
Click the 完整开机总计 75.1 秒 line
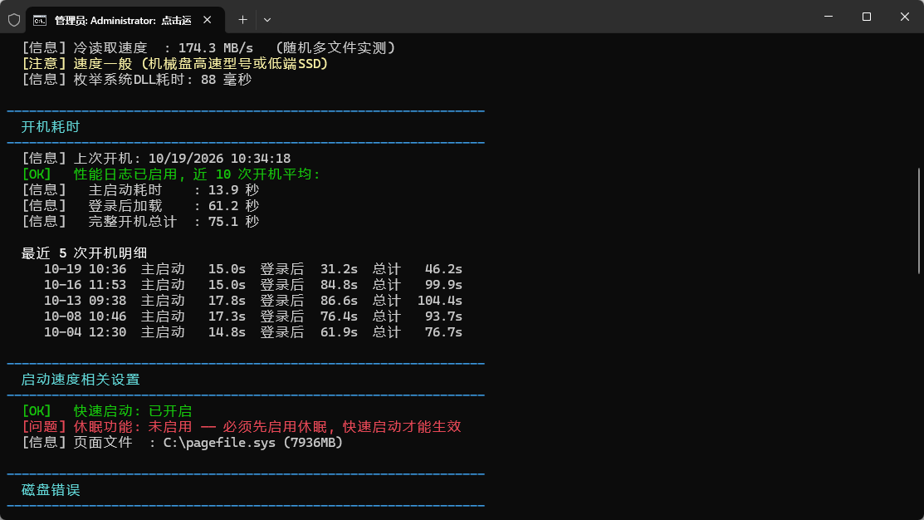140,222
